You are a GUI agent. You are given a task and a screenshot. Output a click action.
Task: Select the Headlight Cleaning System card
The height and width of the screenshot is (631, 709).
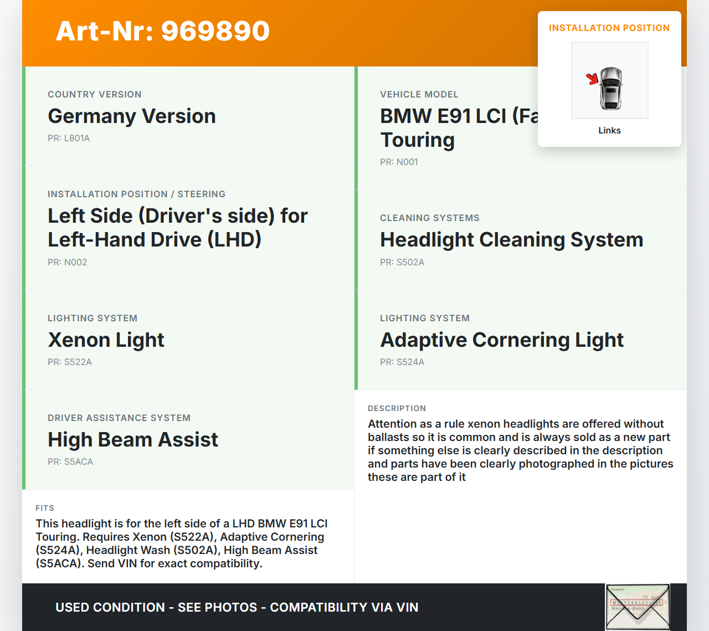pos(511,240)
